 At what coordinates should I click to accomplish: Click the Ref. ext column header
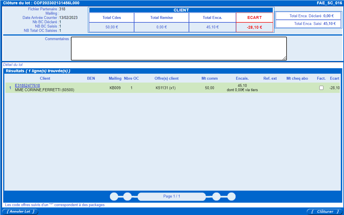pyautogui.click(x=270, y=78)
